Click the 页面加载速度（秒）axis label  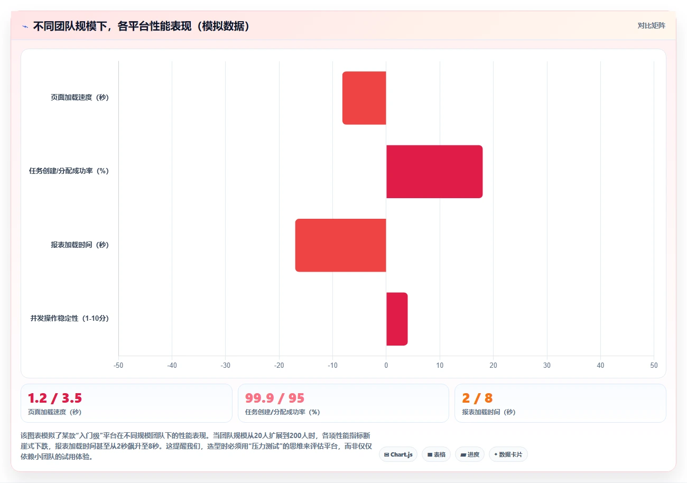[x=80, y=97]
